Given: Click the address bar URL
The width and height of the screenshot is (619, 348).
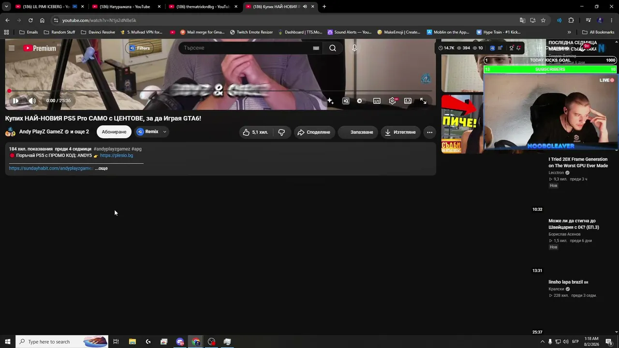Looking at the screenshot, I should (x=99, y=20).
